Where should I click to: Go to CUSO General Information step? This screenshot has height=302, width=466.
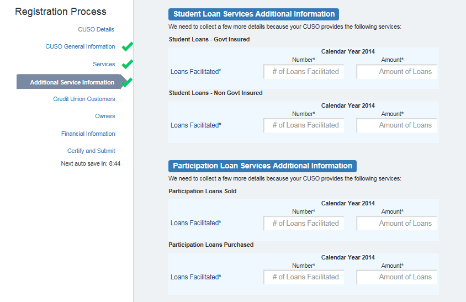[x=80, y=46]
